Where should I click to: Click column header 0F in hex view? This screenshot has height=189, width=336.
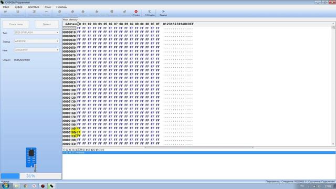point(157,24)
